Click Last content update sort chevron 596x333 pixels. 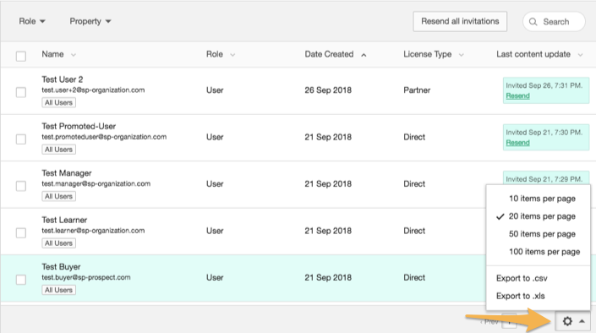tap(581, 55)
